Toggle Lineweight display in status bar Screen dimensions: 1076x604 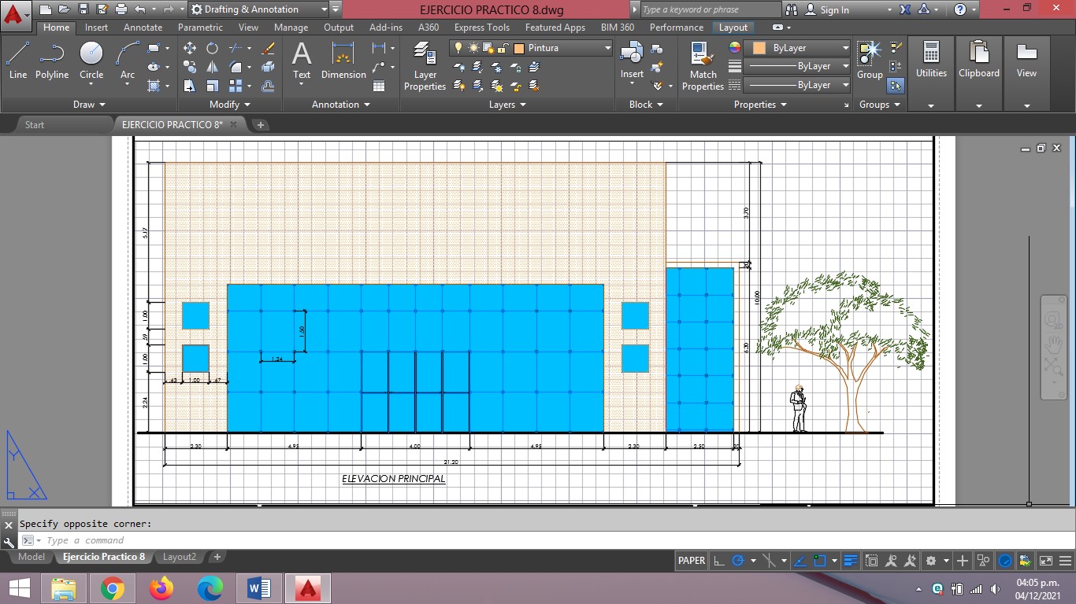pyautogui.click(x=850, y=561)
